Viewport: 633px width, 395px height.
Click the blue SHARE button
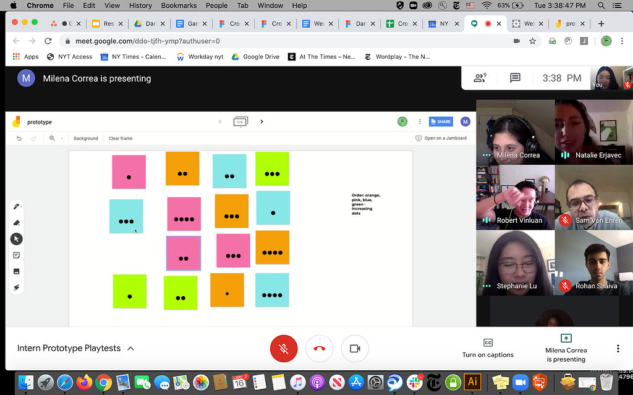click(x=441, y=122)
